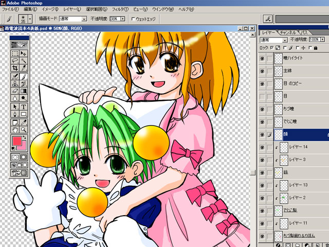Select the Gradient tool
329x247 pixels.
pos(24,91)
